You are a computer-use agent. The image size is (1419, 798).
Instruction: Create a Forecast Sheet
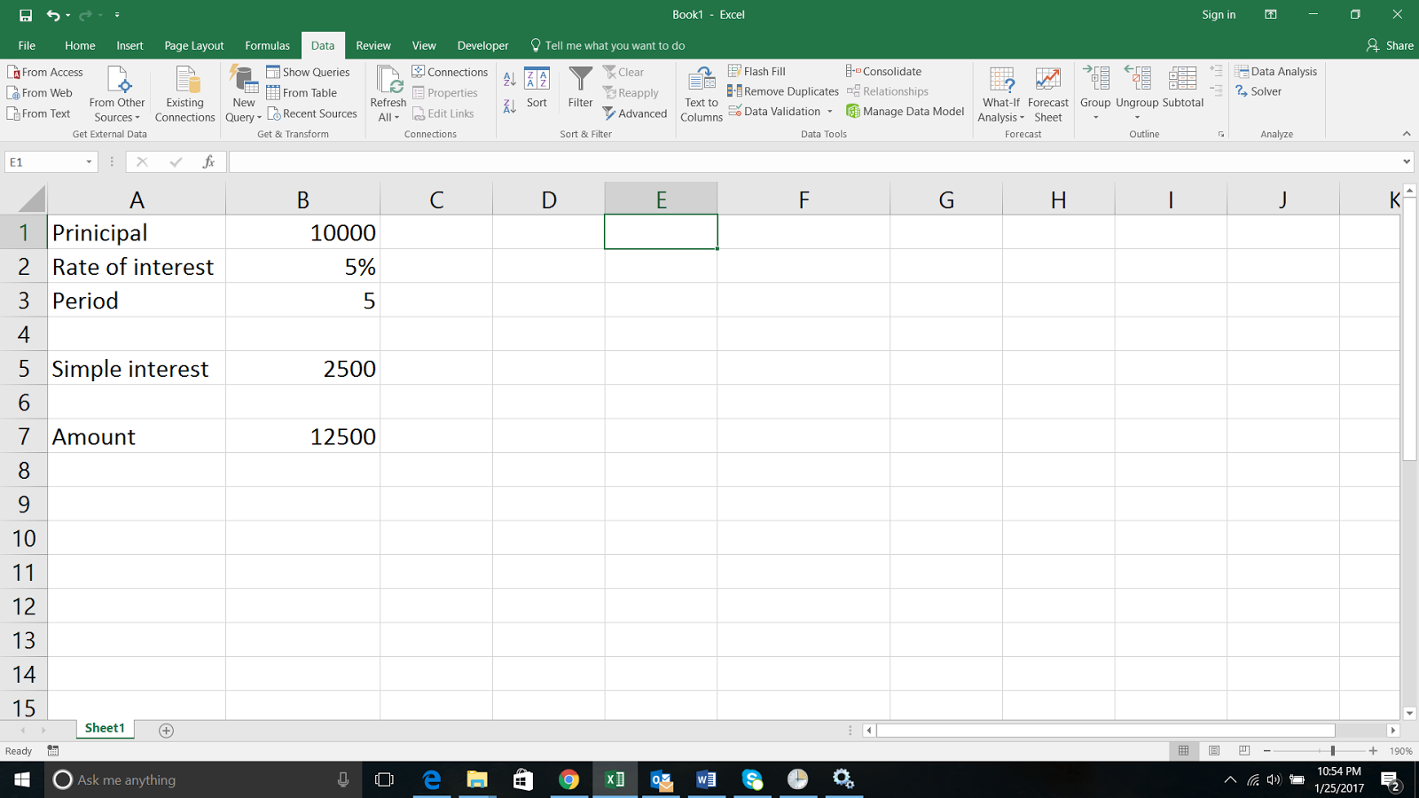(x=1047, y=92)
